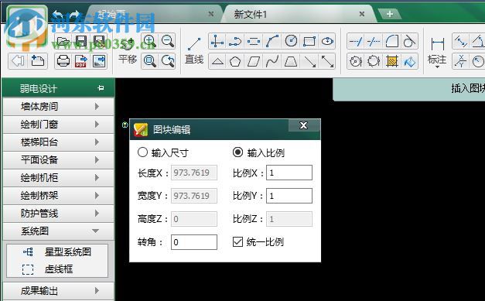Collapse the 系统图 section

coord(58,231)
